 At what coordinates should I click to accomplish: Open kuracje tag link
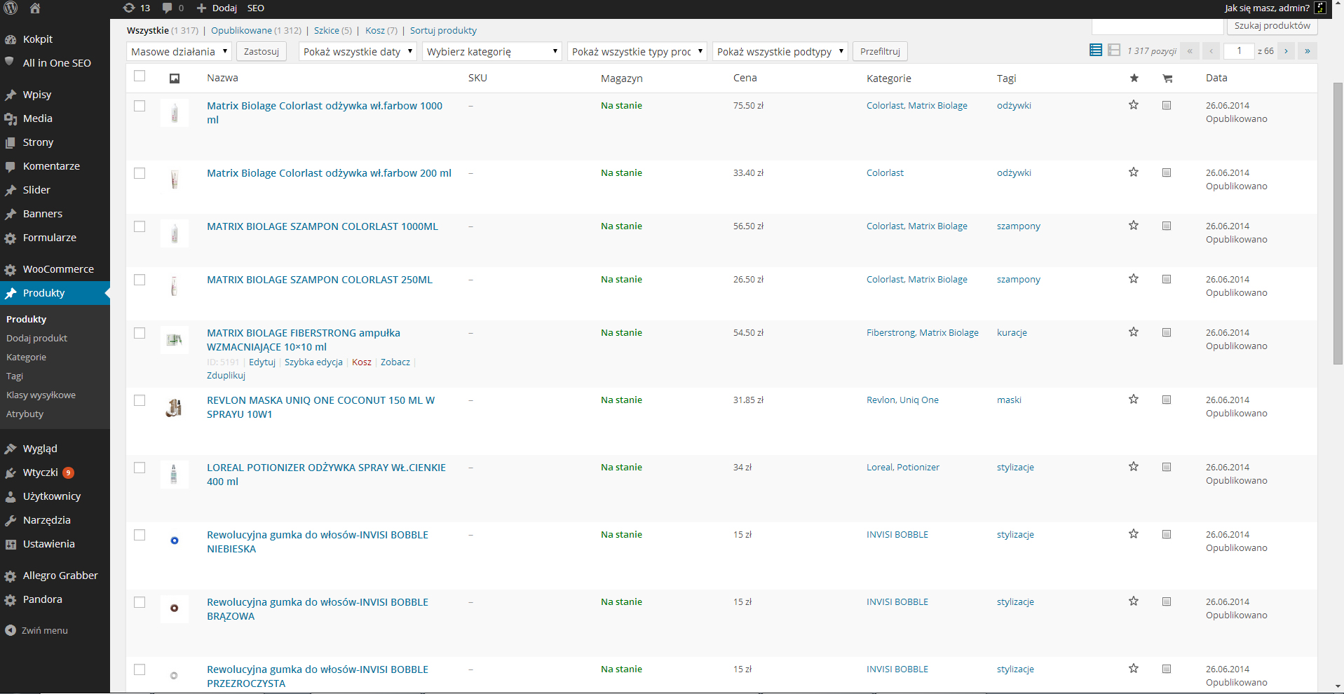[x=1012, y=332]
